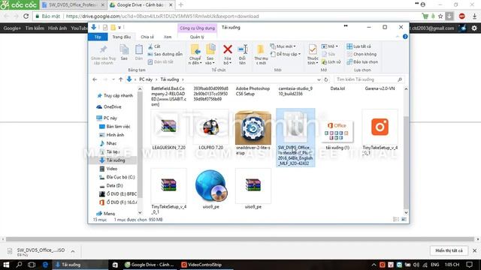The height and width of the screenshot is (270, 481).
Task: Switch to the Chia sẻ tab
Action: pos(147,37)
